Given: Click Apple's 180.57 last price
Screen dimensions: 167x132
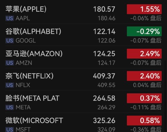Looking at the screenshot, I should click(104, 9).
